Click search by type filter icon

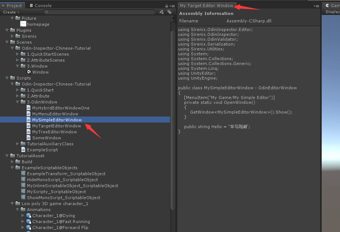[162, 12]
